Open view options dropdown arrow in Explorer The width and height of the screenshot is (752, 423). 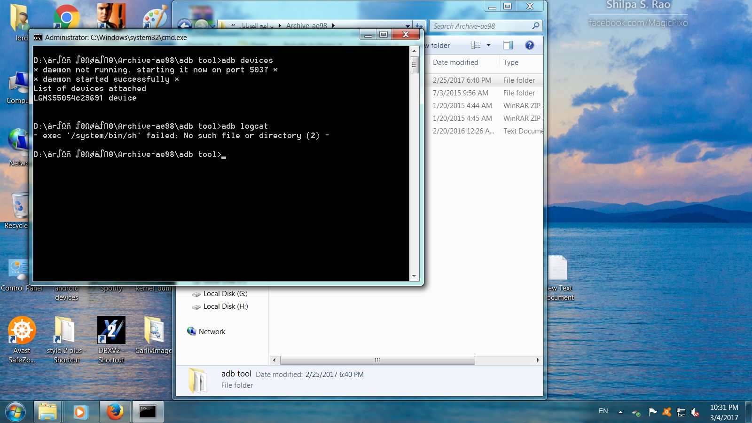click(488, 45)
